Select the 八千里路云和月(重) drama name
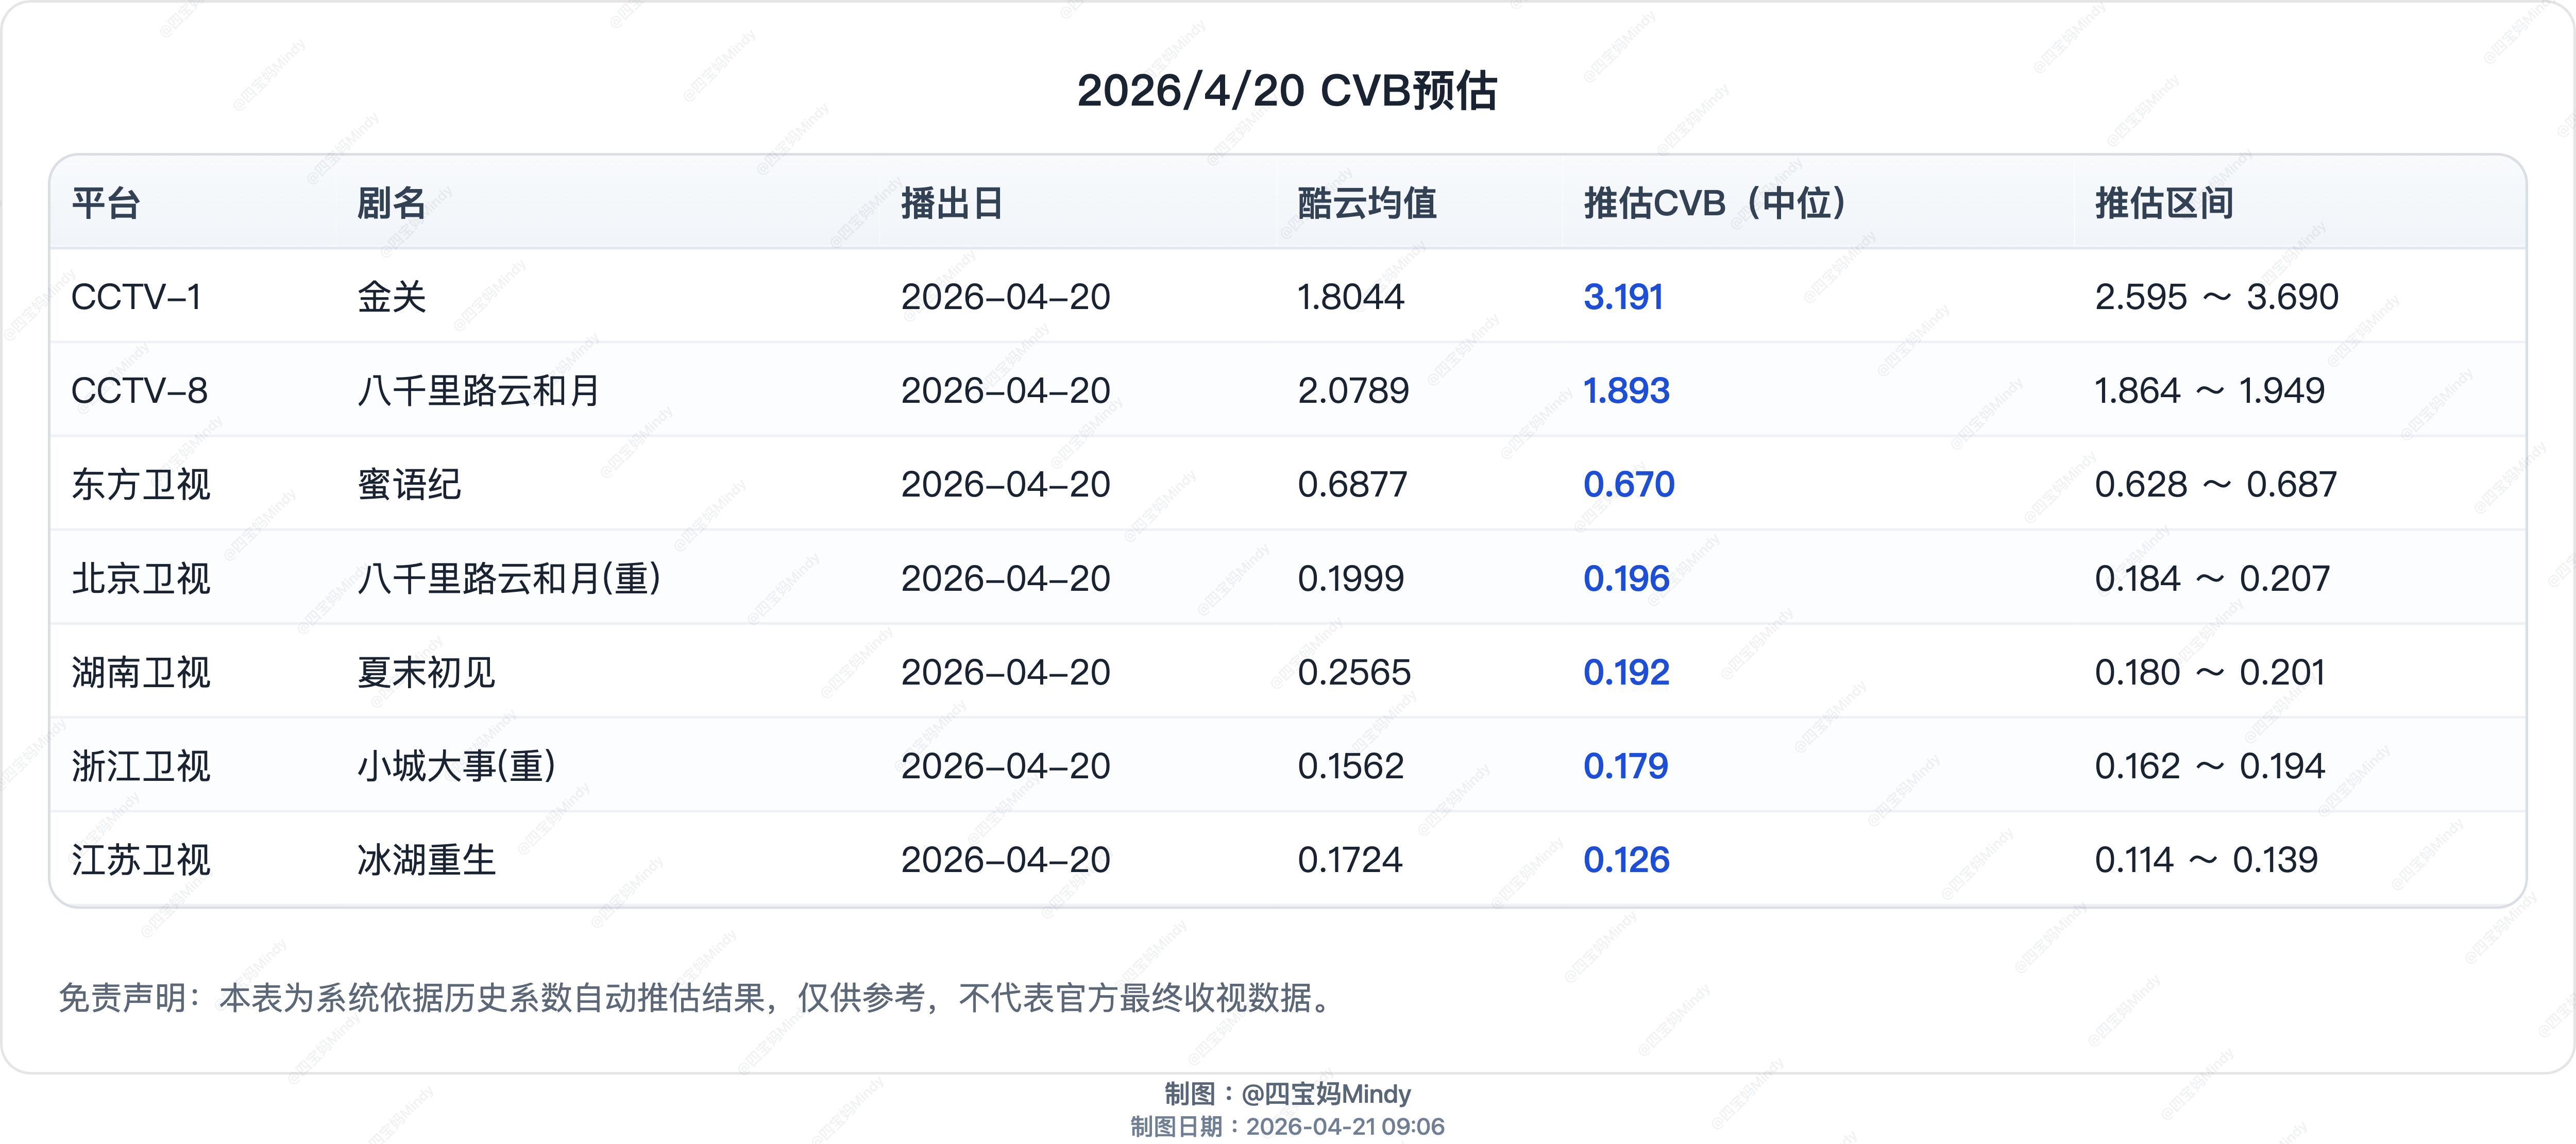Image resolution: width=2576 pixels, height=1144 pixels. (509, 579)
